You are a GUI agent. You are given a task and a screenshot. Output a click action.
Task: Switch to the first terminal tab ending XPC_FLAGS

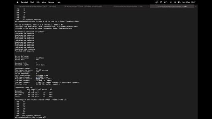pyautogui.click(x=37, y=6)
